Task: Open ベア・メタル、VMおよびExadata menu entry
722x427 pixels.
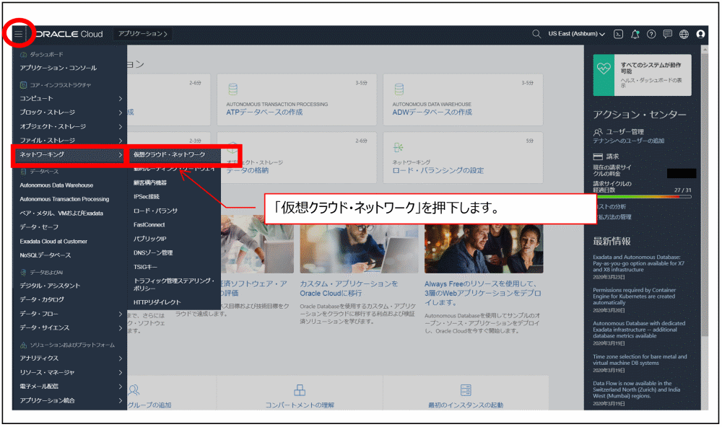Action: [x=61, y=213]
